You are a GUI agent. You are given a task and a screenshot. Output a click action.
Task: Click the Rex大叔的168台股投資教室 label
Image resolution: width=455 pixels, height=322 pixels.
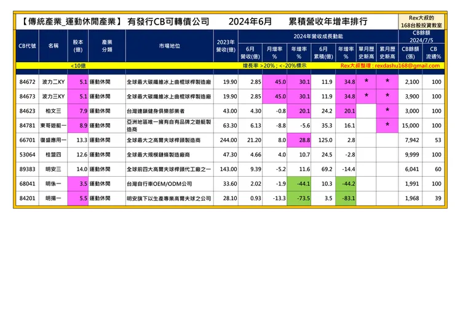point(421,22)
